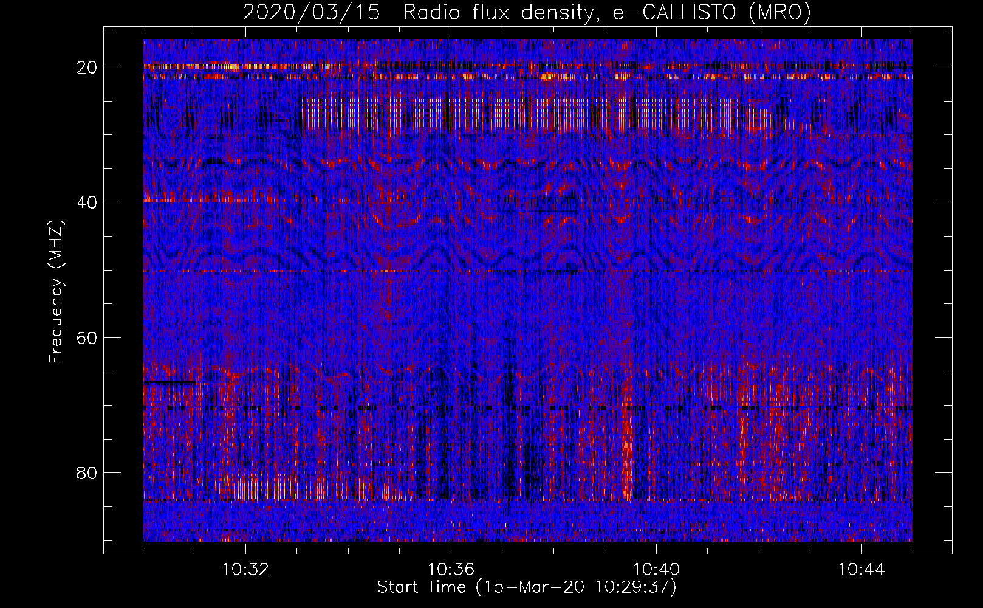Viewport: 983px width, 608px height.
Task: Click the 'Start Time (15-Mar-20 10:29:37)' axis label
Action: (527, 587)
